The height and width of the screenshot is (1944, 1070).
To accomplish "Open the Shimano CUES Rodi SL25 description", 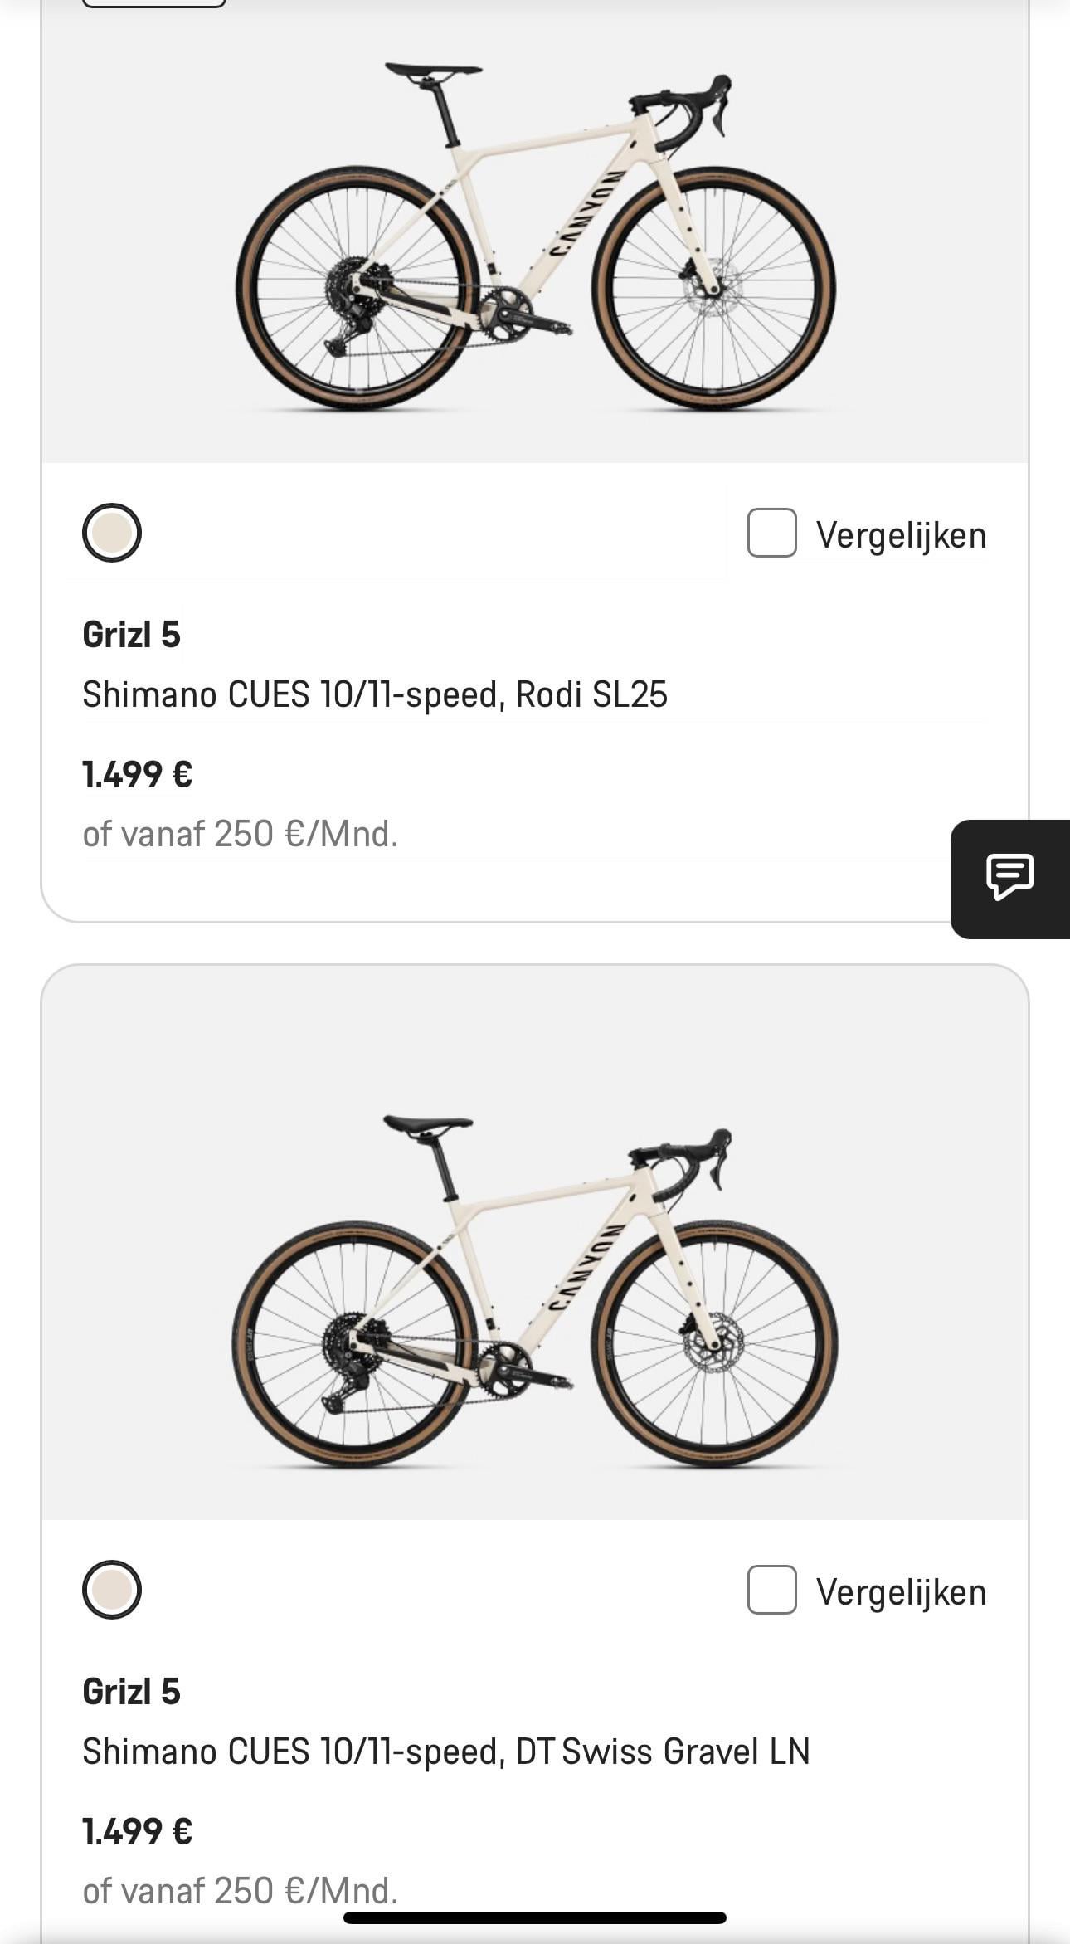I will coord(374,694).
